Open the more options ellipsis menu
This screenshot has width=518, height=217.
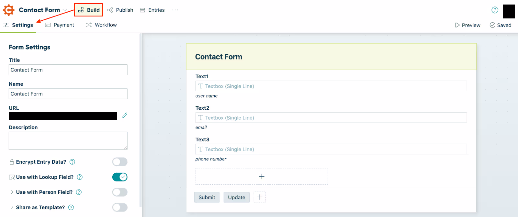click(x=175, y=10)
